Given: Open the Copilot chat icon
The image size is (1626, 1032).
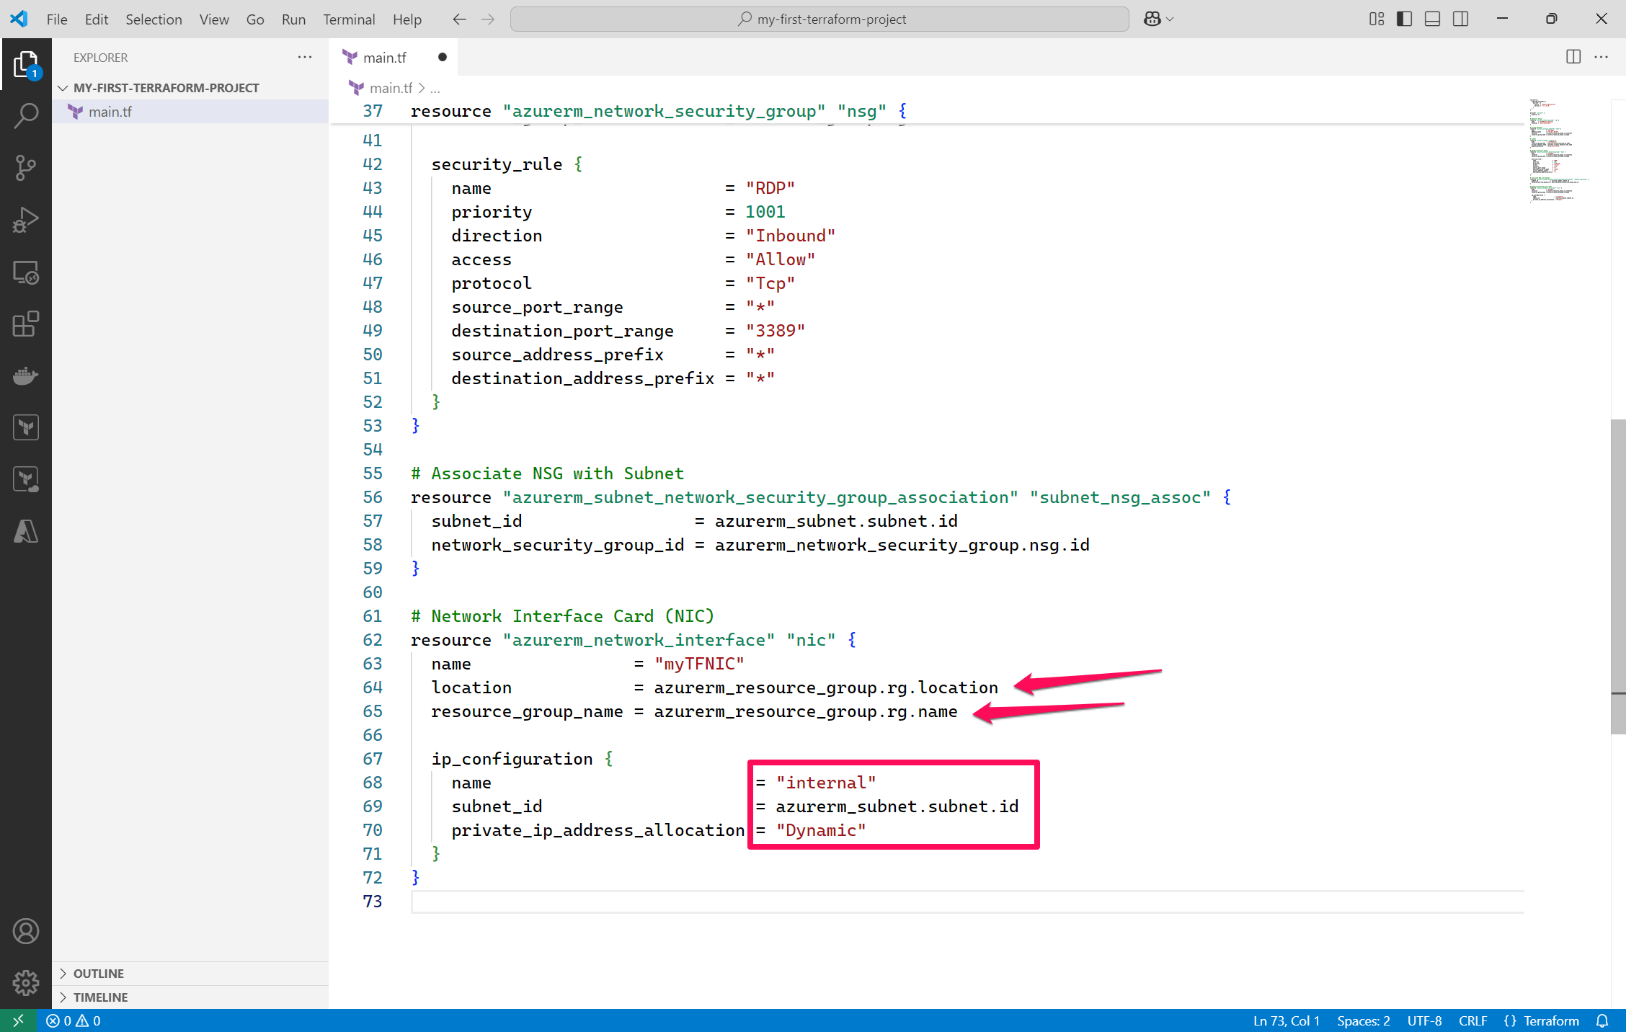Looking at the screenshot, I should click(1152, 19).
